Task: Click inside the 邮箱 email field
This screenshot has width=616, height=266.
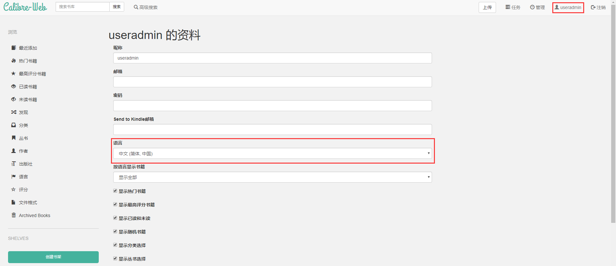Action: point(272,81)
